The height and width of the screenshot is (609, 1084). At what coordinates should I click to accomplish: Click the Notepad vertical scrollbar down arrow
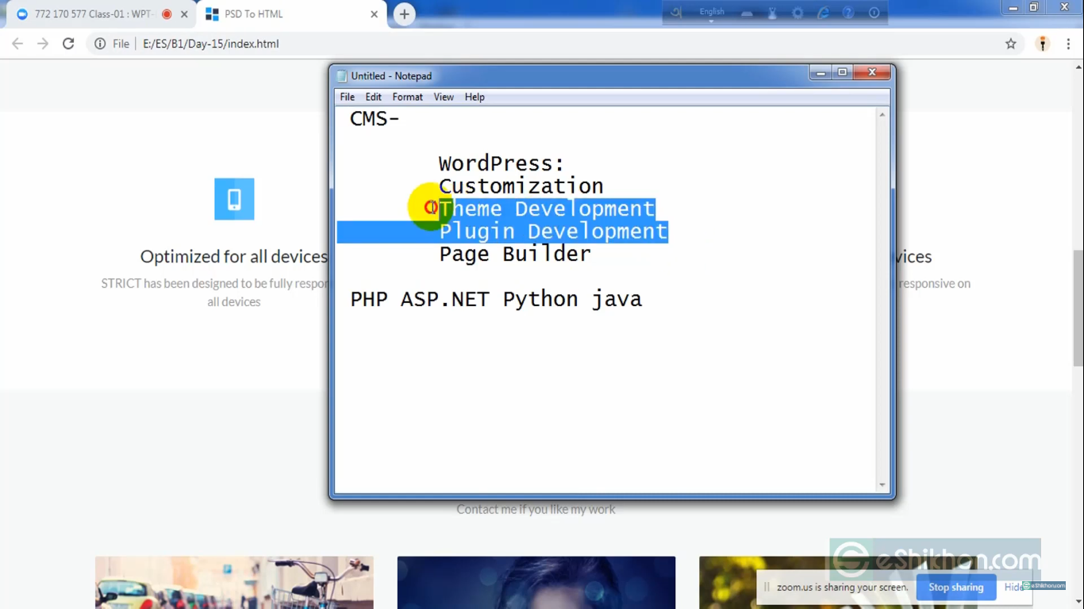coord(882,484)
